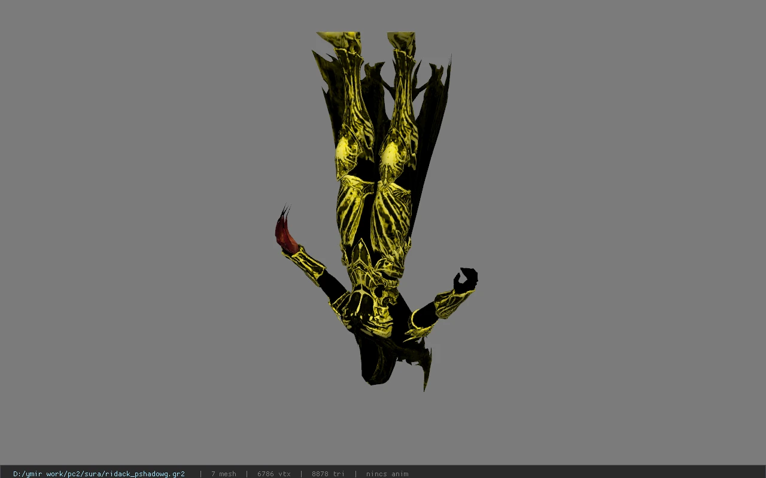Image resolution: width=766 pixels, height=478 pixels.
Task: Click the "7 mesh" status entry
Action: (x=223, y=474)
